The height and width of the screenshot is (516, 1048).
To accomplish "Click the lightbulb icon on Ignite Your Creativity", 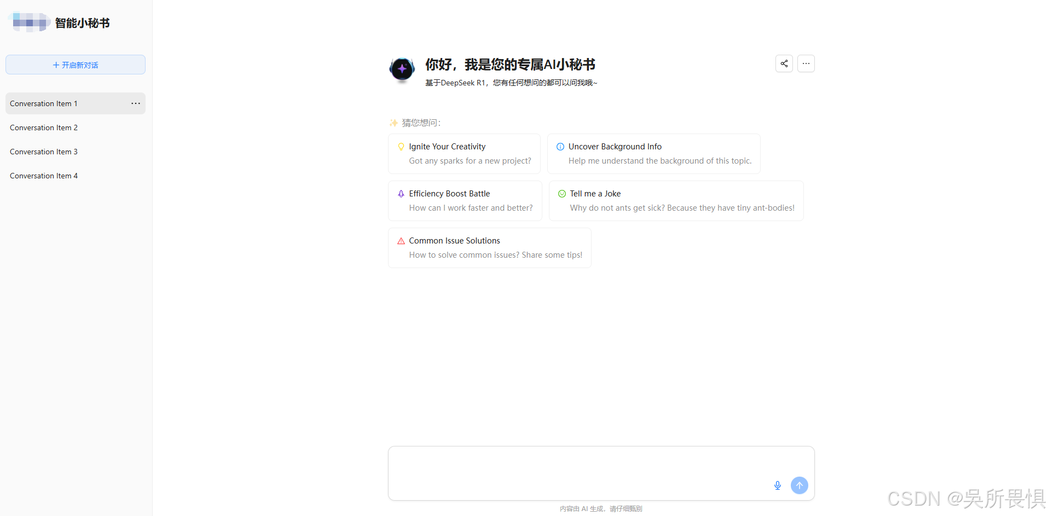I will pyautogui.click(x=401, y=147).
